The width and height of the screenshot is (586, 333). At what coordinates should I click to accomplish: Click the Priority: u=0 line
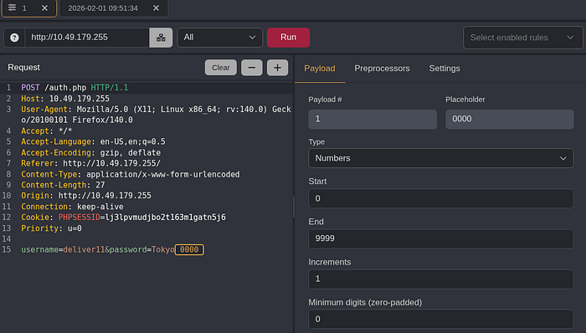(x=51, y=228)
